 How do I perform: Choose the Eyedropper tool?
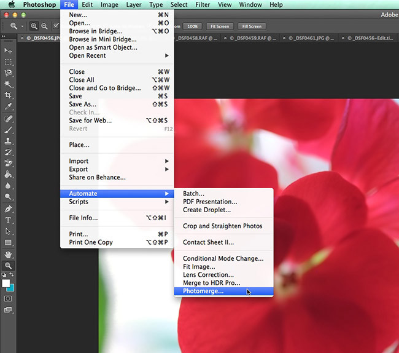9,107
